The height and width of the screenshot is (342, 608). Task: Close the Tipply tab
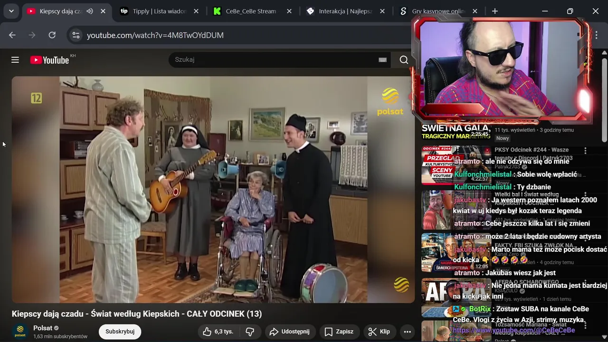[196, 11]
